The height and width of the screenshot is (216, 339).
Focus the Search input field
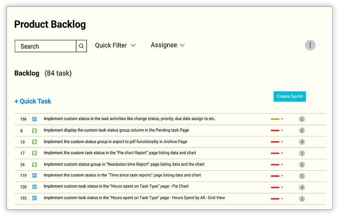click(45, 46)
